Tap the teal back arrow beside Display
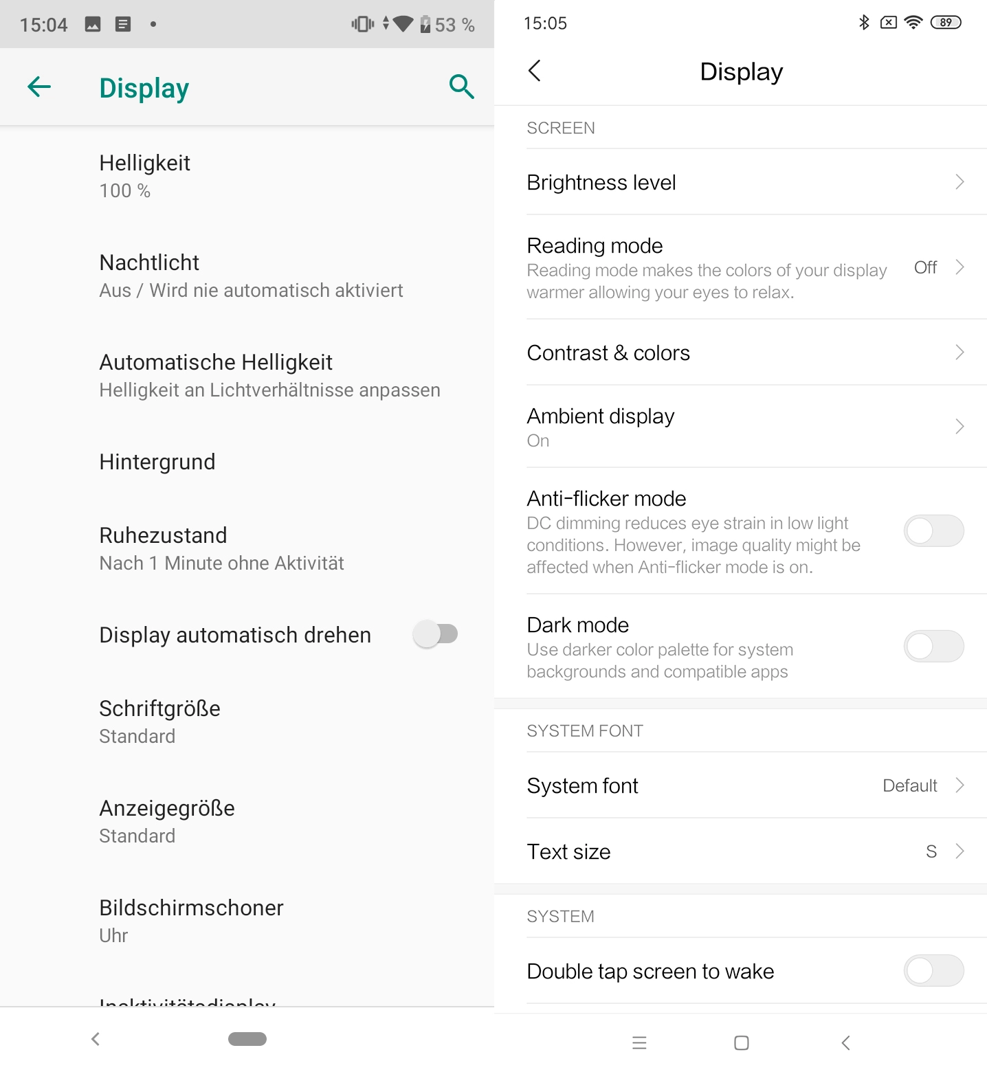Image resolution: width=987 pixels, height=1072 pixels. click(x=39, y=87)
